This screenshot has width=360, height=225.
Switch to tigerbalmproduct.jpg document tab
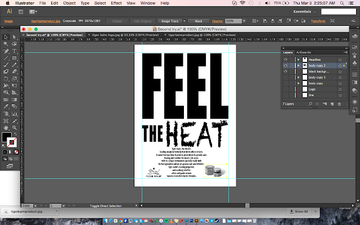pyautogui.click(x=202, y=35)
